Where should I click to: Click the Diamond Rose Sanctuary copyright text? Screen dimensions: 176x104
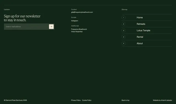pos(15,100)
